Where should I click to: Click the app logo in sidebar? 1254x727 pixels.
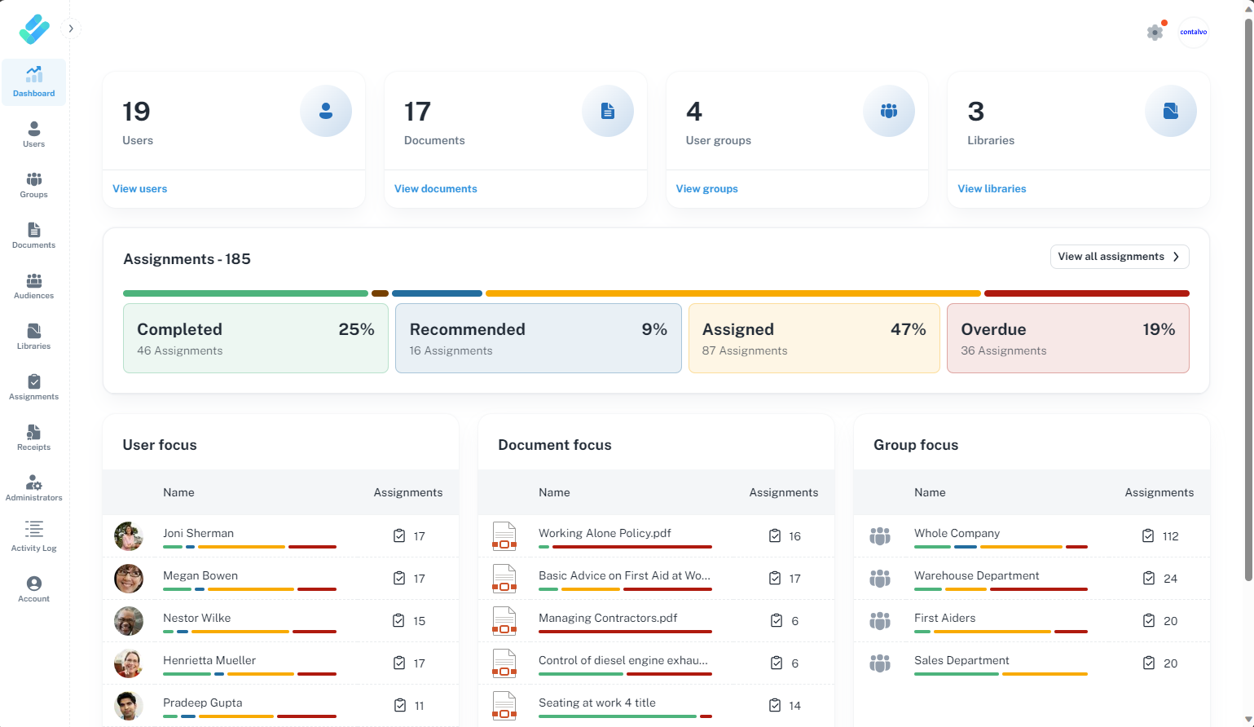[x=34, y=29]
